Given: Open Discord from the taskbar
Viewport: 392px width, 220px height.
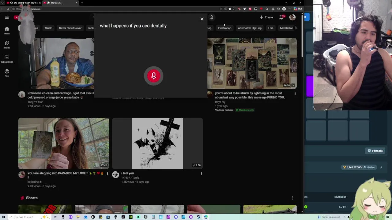Looking at the screenshot, I should [x=176, y=217].
